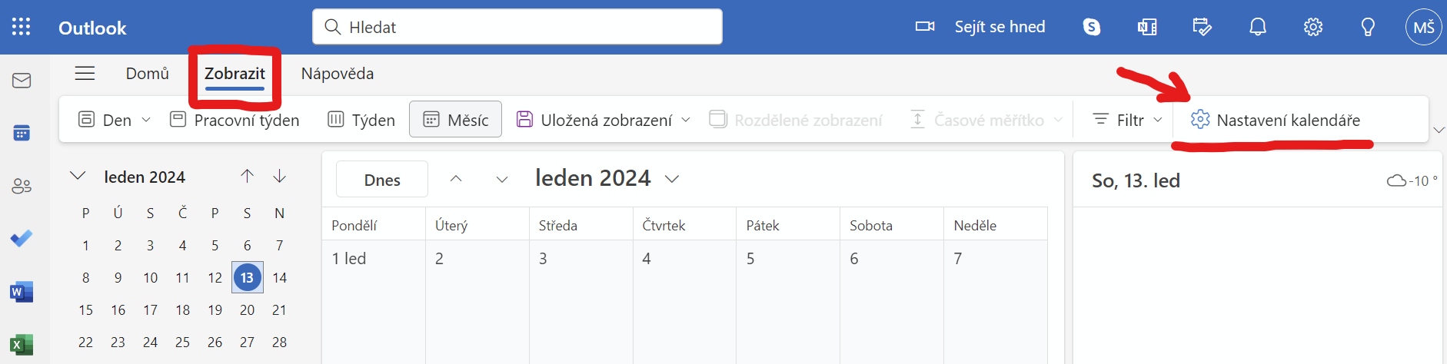
Task: Open the settings gear in header
Action: (1313, 27)
